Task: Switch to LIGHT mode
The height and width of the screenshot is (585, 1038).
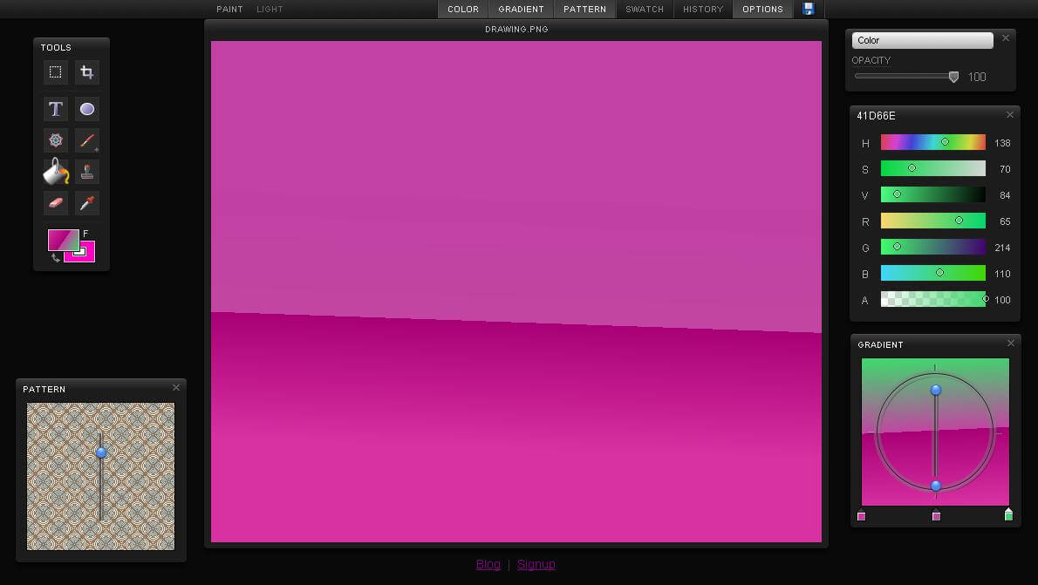Action: click(x=269, y=9)
